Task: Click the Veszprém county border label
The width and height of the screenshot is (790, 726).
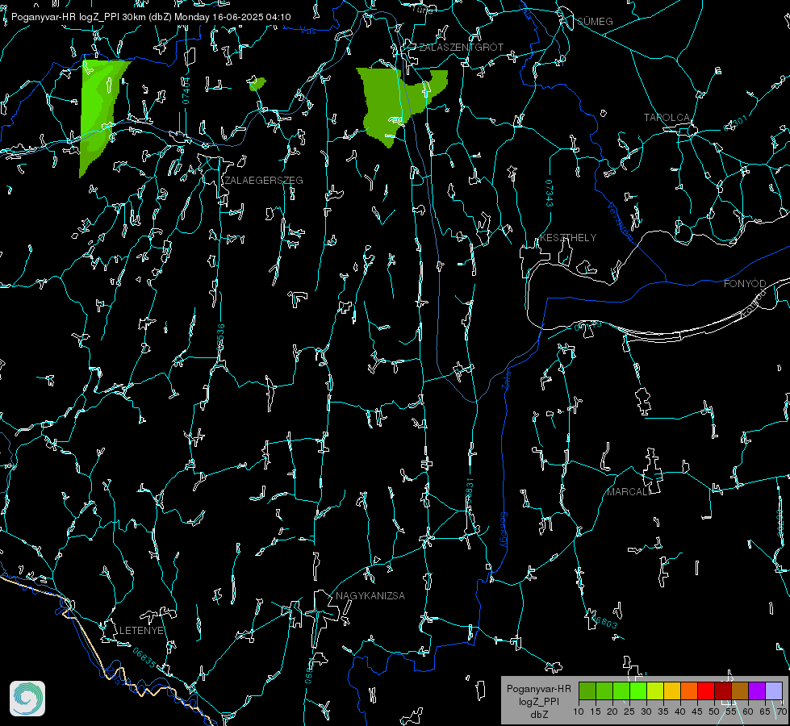Action: point(620,221)
